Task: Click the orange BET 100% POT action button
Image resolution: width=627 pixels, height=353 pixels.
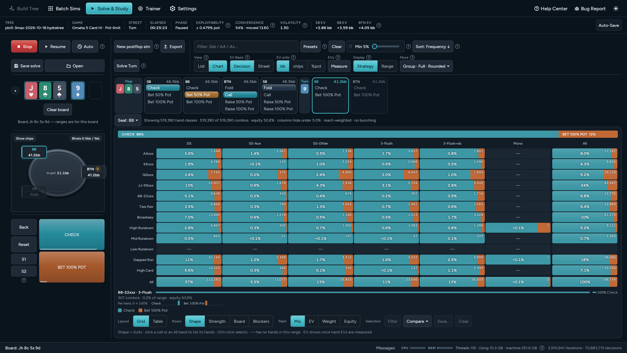Action: tap(72, 267)
